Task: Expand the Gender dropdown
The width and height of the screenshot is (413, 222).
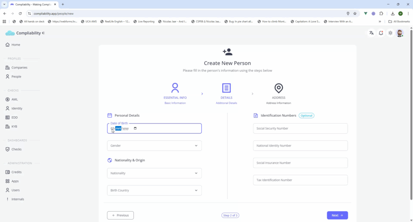Action: [x=154, y=146]
